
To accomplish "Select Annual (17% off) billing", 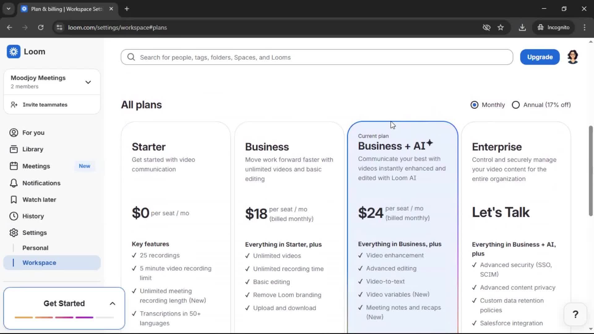I will [516, 105].
